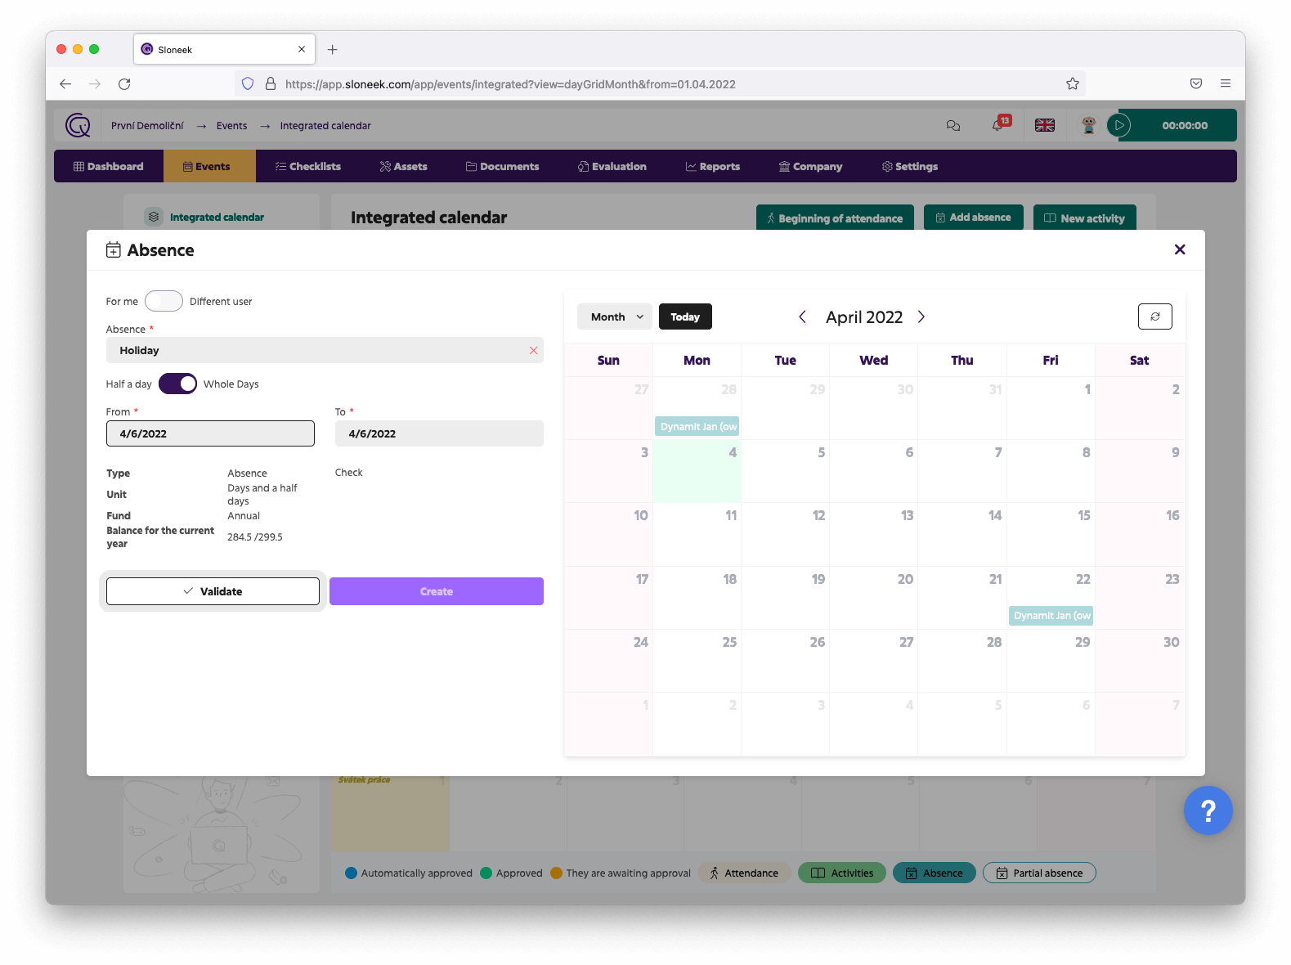The image size is (1291, 965).
Task: Open the Settings menu
Action: [x=910, y=166]
